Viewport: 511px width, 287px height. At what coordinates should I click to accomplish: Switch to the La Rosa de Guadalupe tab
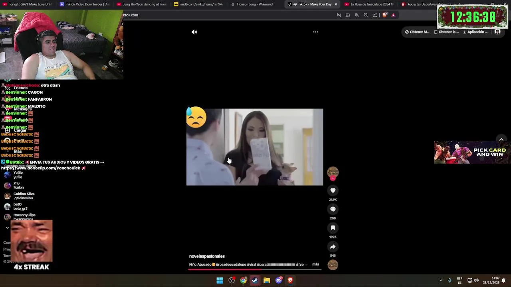[x=369, y=4]
